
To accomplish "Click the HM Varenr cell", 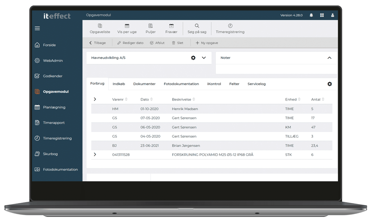I will click(115, 109).
